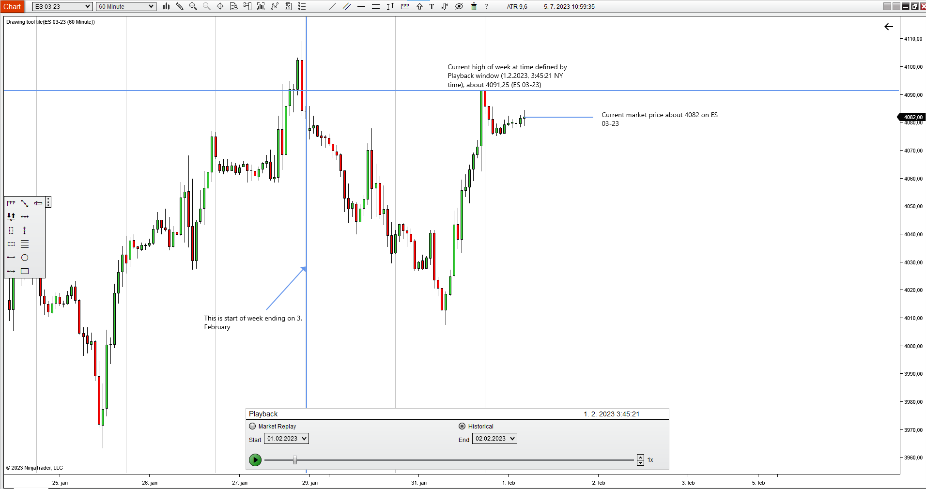This screenshot has width=926, height=489.
Task: Select the wide dashed region highlight tool
Action: click(x=11, y=244)
